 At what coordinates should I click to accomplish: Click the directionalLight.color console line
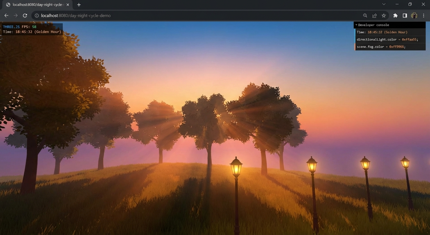pyautogui.click(x=387, y=39)
